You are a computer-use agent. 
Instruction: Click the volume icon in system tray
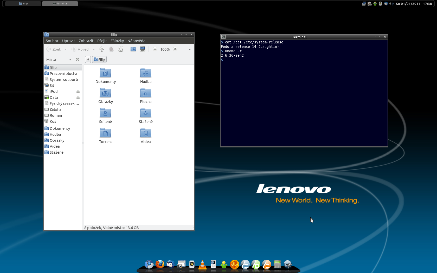click(x=391, y=4)
